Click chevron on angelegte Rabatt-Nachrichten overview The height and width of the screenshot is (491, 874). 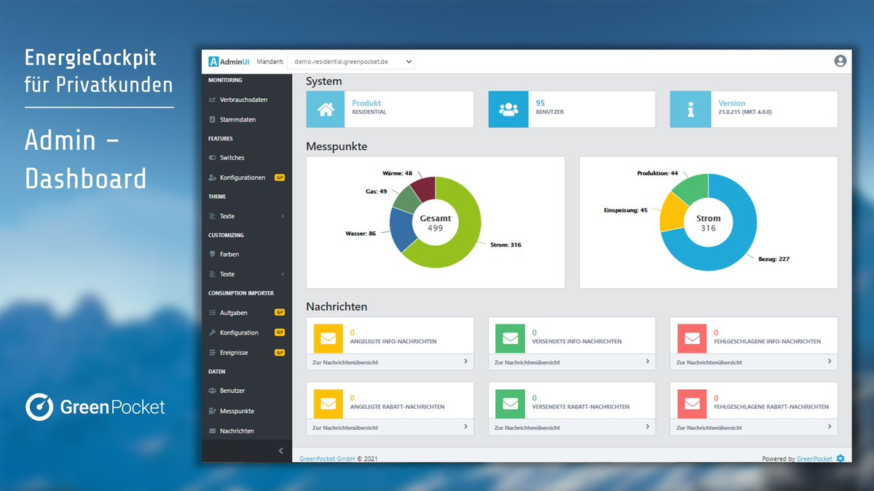[x=465, y=427]
